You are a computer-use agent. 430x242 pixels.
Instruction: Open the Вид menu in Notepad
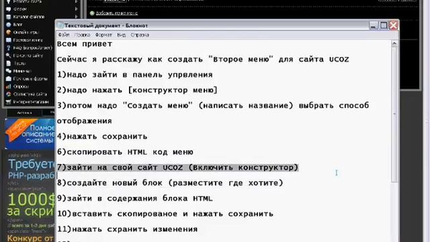pos(121,35)
